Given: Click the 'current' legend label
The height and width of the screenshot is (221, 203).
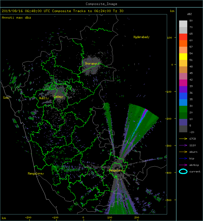Looking at the screenshot, I should point(195,172).
